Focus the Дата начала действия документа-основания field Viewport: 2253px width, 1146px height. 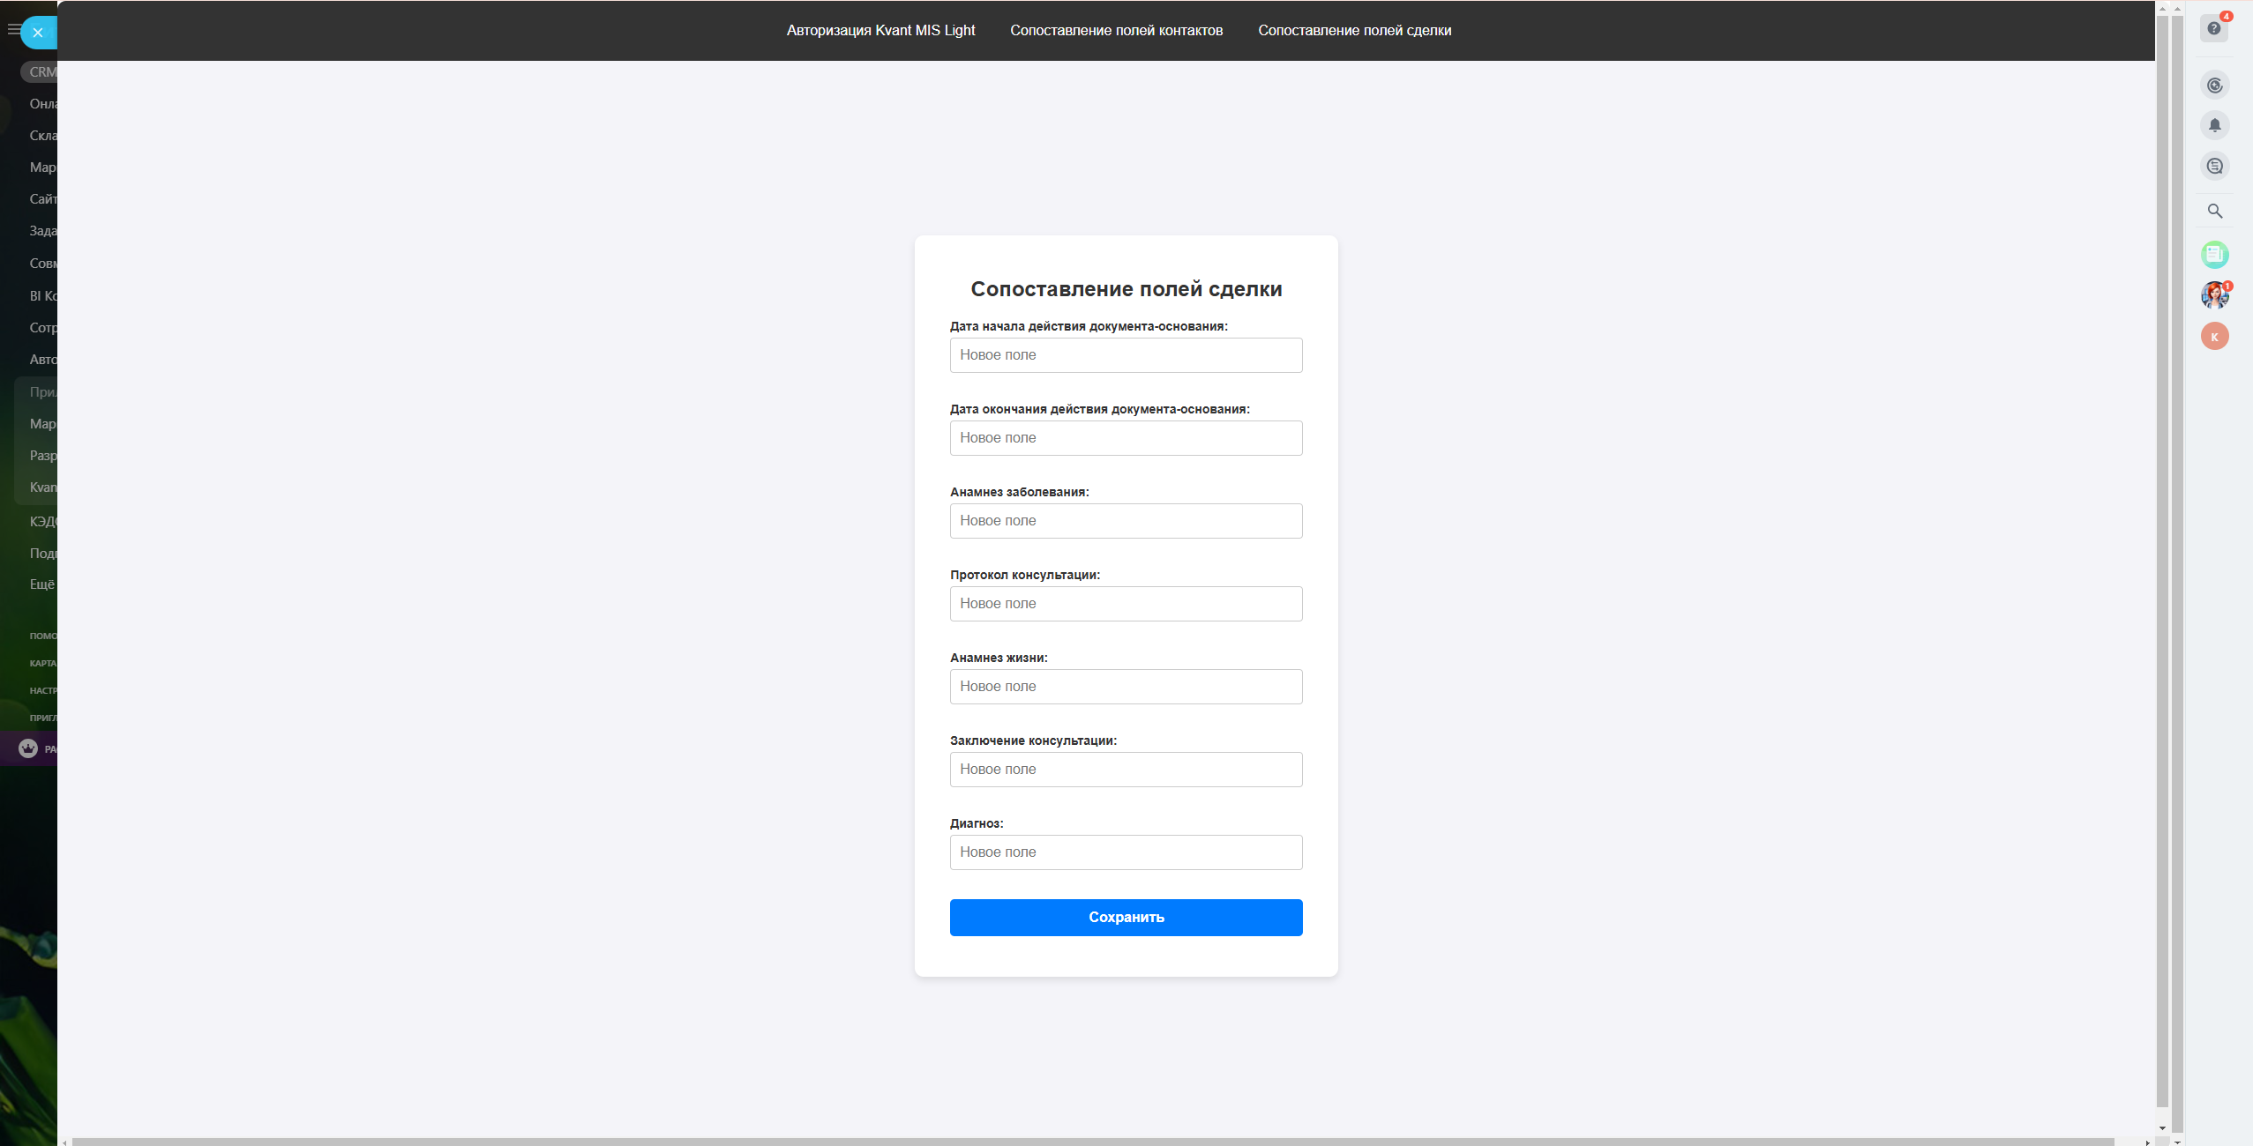1126,355
